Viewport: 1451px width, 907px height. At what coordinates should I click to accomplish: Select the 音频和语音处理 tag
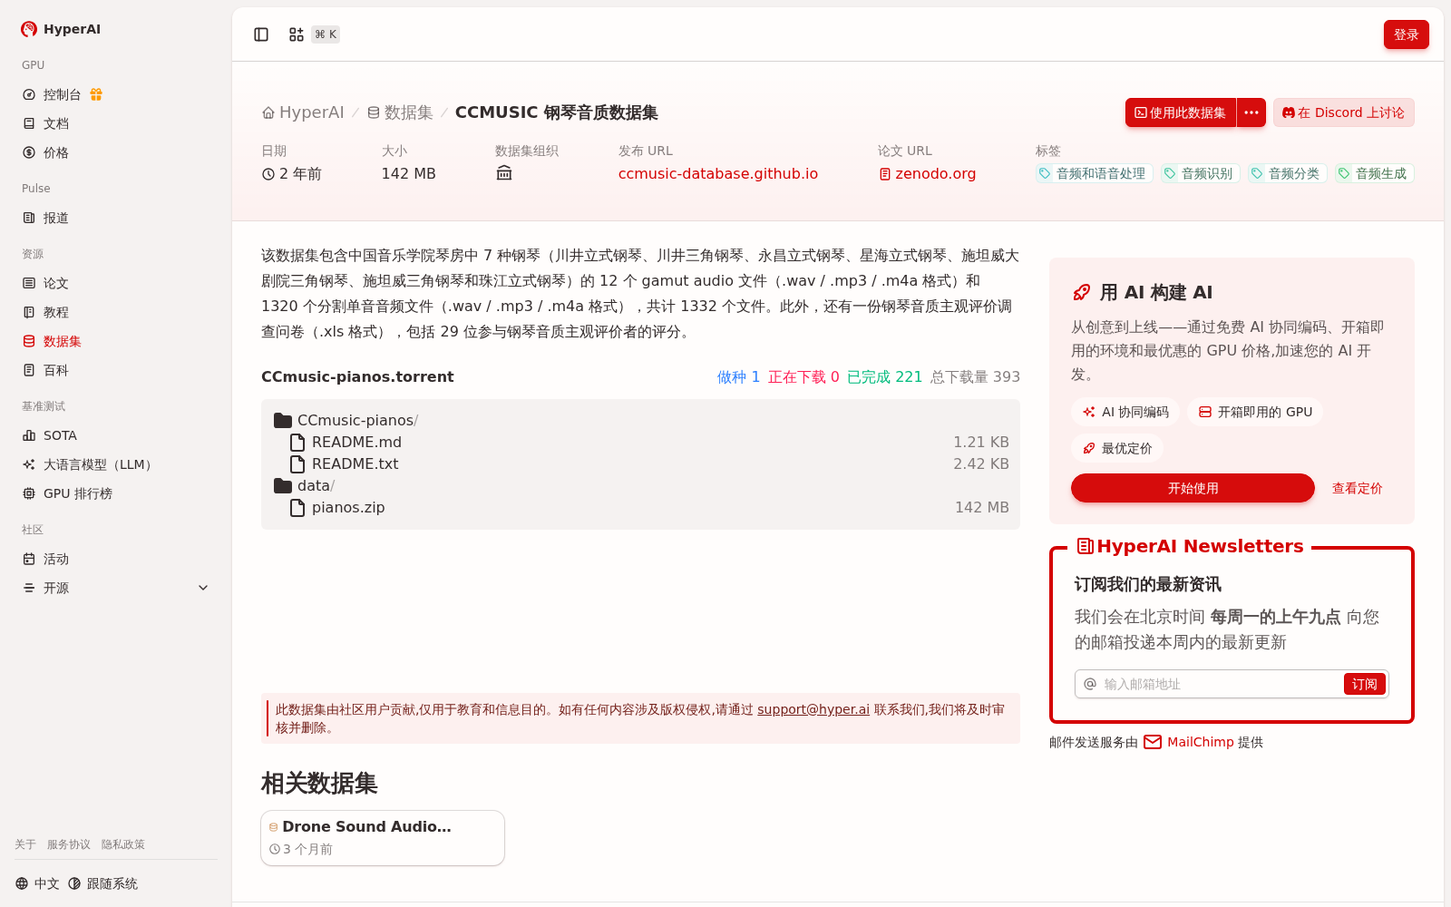1094,173
